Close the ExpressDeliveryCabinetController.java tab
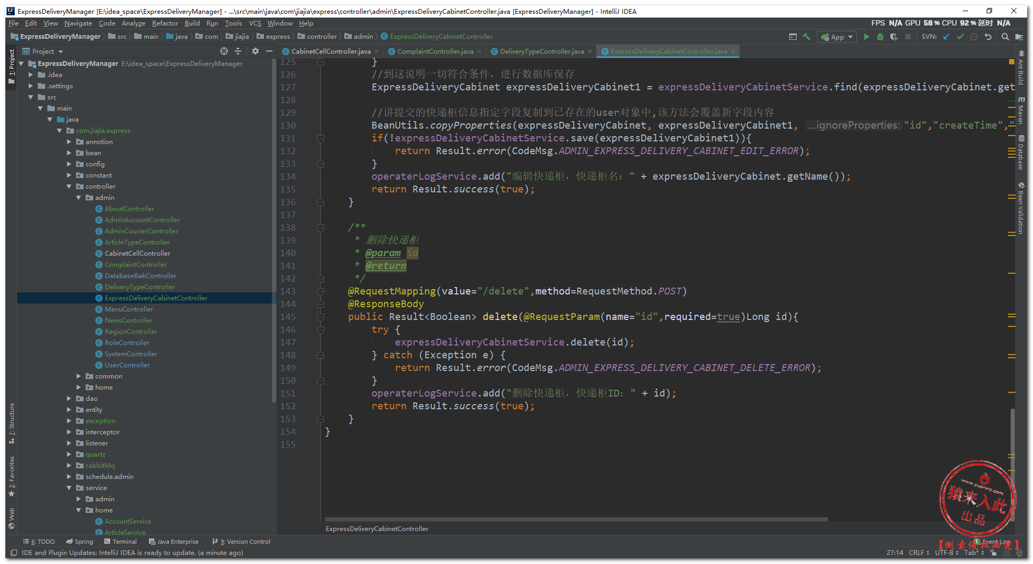This screenshot has height=564, width=1033. (x=733, y=52)
